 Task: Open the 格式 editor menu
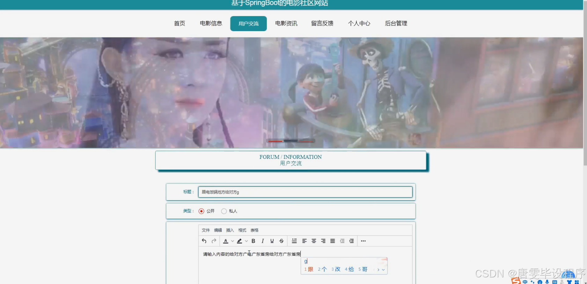pos(242,230)
